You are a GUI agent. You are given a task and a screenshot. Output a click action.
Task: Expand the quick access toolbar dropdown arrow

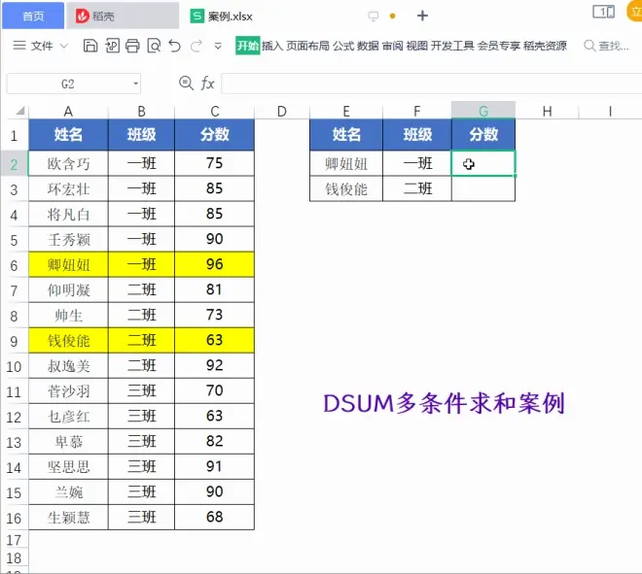[x=220, y=46]
